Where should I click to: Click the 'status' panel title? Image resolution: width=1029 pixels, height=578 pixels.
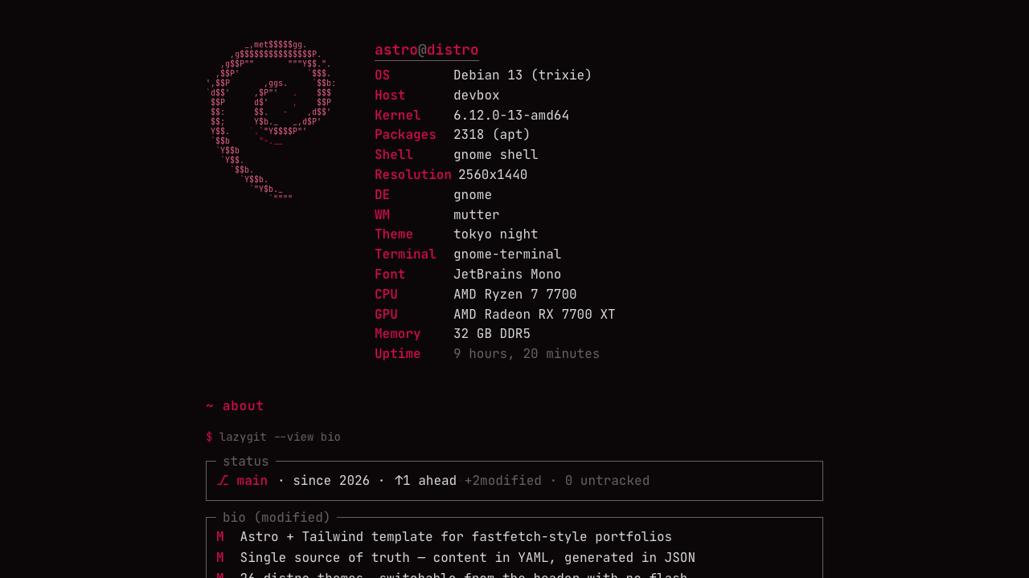pos(246,462)
